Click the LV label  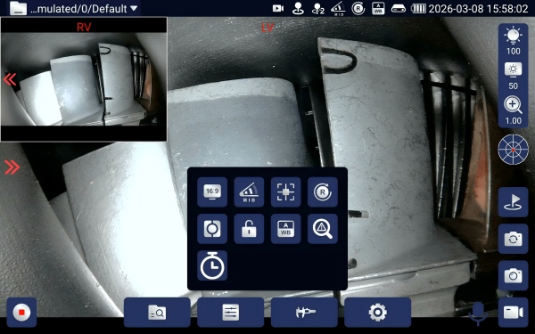pos(267,28)
